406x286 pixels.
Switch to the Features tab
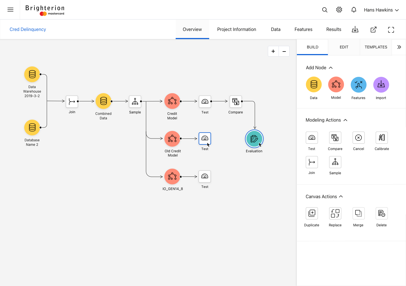point(303,29)
